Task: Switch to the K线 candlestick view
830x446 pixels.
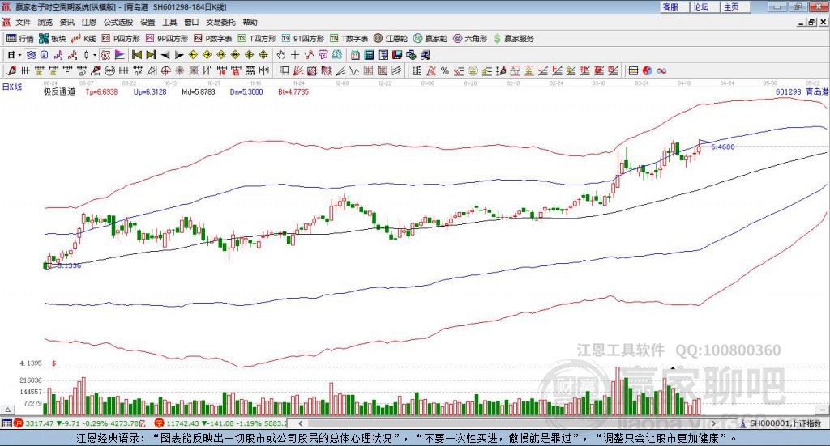Action: pyautogui.click(x=83, y=39)
